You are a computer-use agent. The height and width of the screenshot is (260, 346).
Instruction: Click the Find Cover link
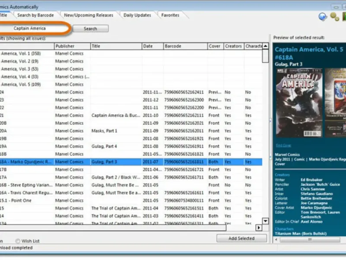click(x=283, y=145)
